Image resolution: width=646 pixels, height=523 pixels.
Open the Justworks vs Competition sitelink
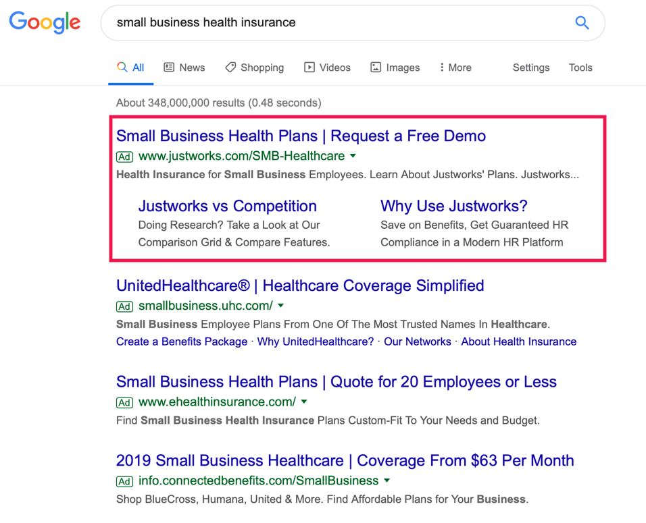(227, 207)
